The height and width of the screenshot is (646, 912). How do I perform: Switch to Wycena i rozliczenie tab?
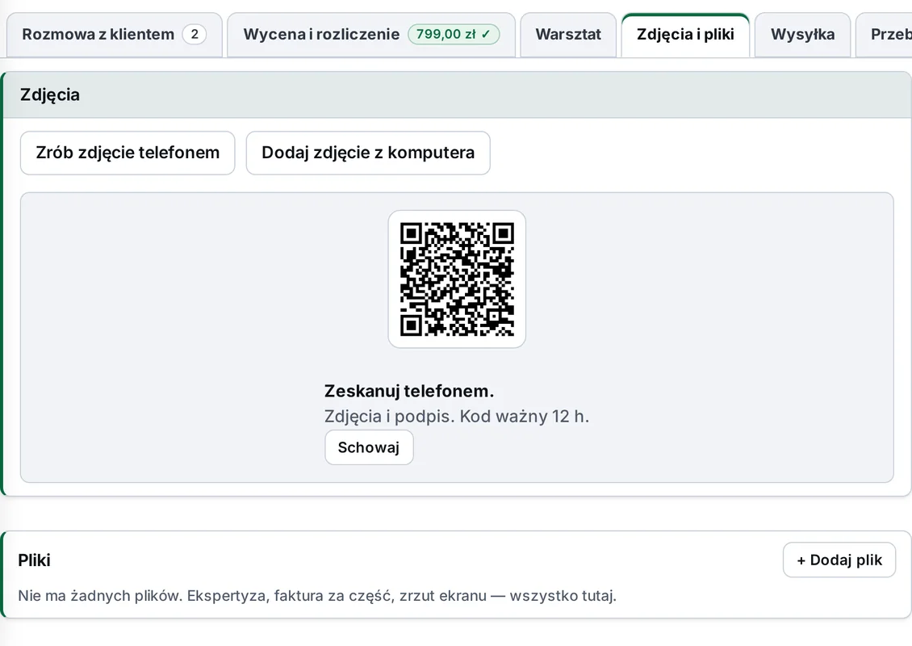point(371,35)
